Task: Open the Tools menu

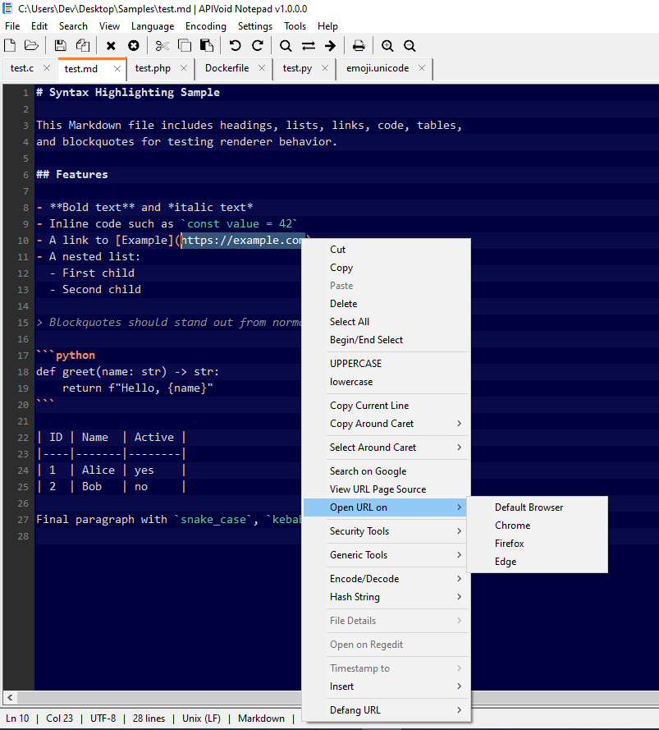Action: [x=295, y=26]
